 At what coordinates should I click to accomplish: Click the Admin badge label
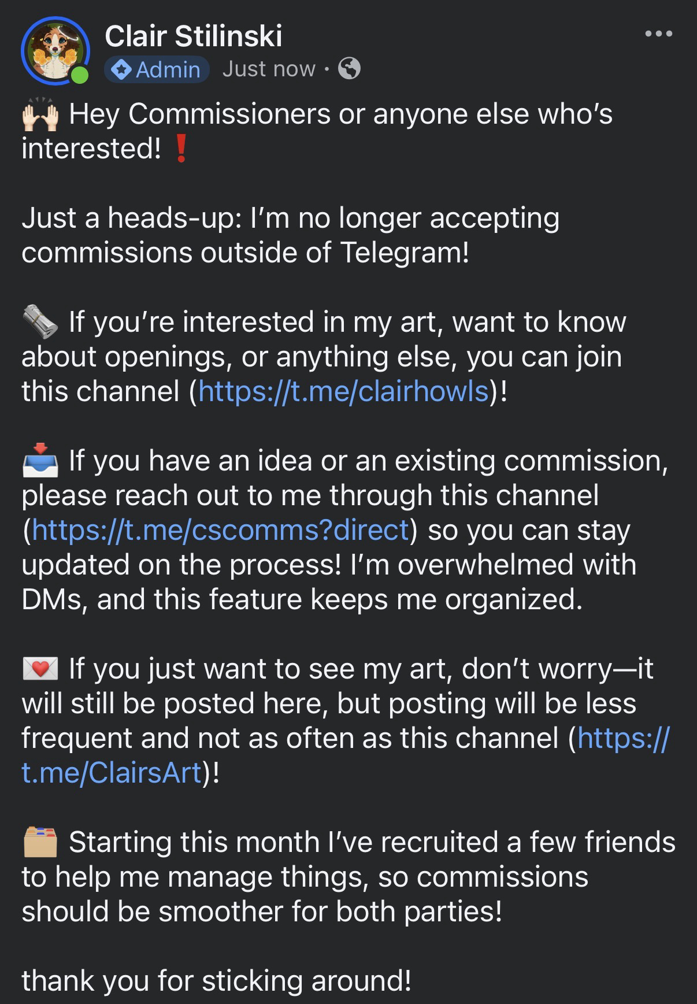tap(168, 70)
